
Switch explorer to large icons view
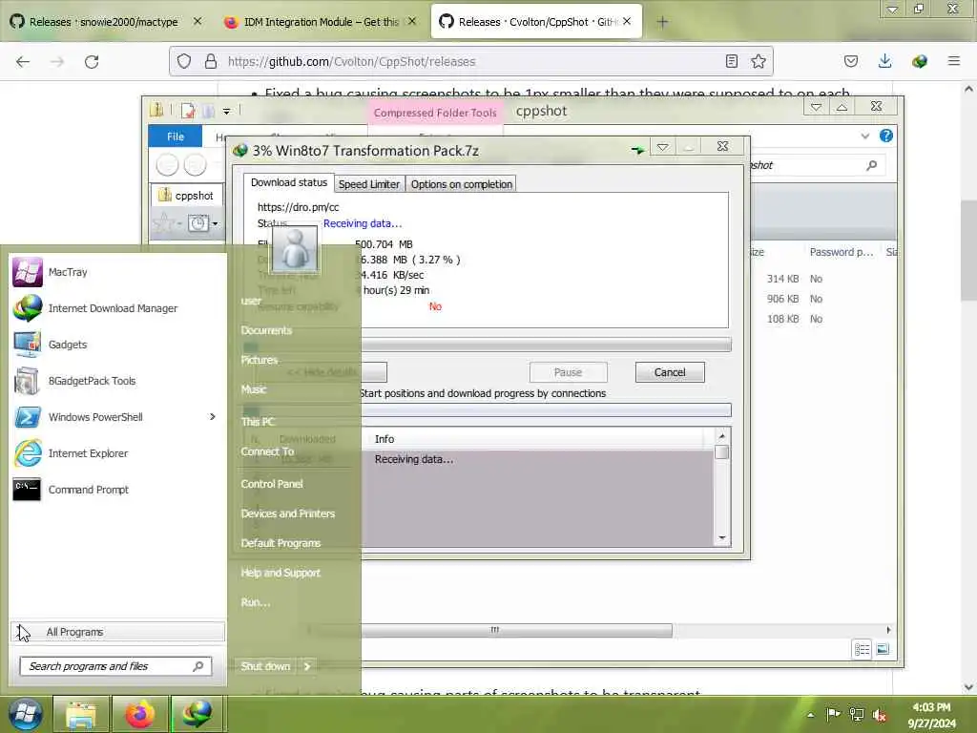tap(883, 649)
